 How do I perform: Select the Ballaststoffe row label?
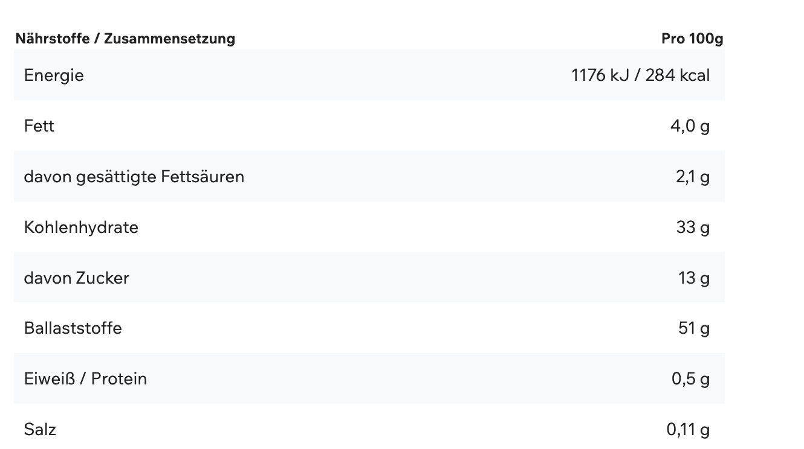pos(73,328)
